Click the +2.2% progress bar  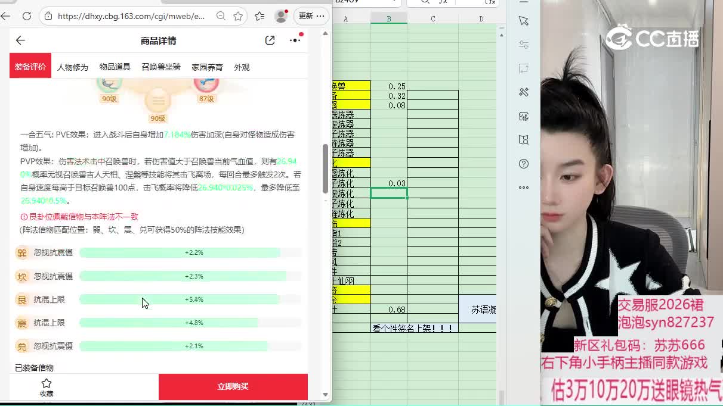(190, 253)
